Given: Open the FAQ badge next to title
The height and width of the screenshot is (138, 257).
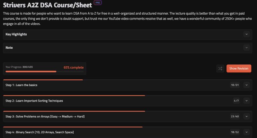Looking at the screenshot, I should coord(98,3).
